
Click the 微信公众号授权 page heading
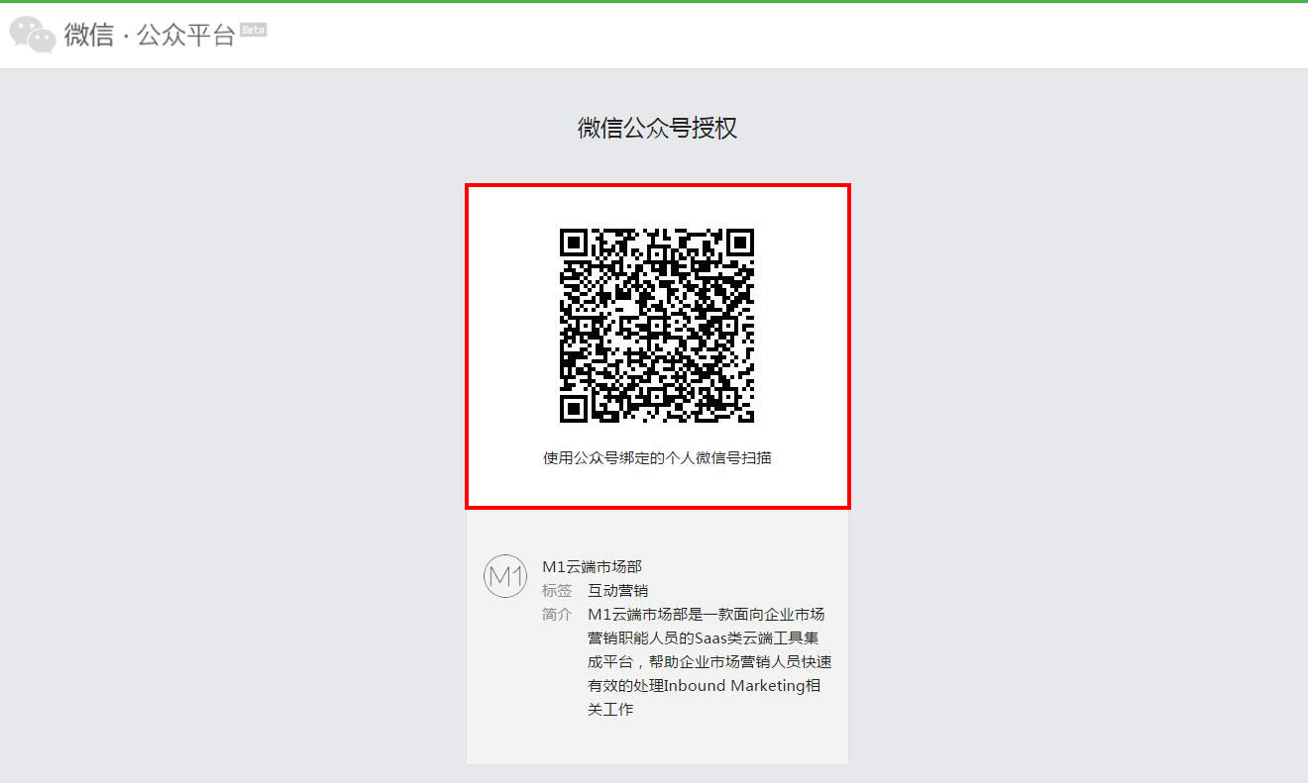click(657, 128)
